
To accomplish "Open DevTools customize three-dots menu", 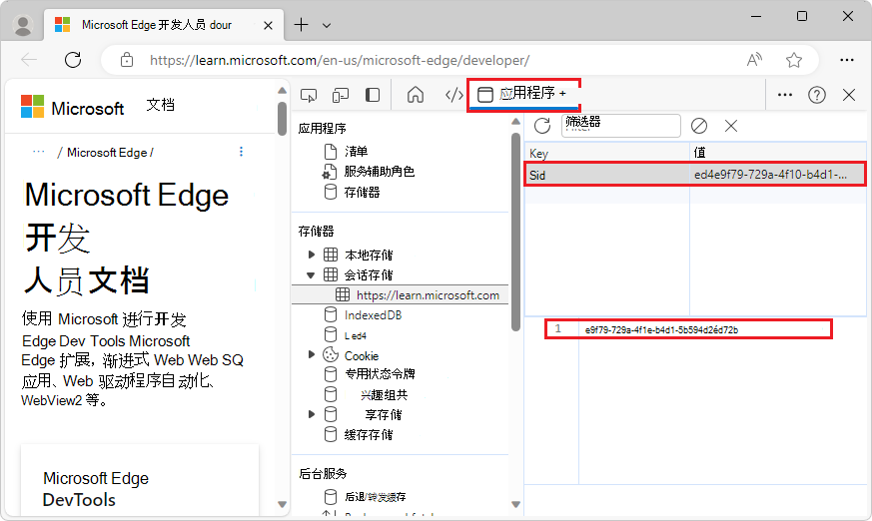I will [785, 95].
